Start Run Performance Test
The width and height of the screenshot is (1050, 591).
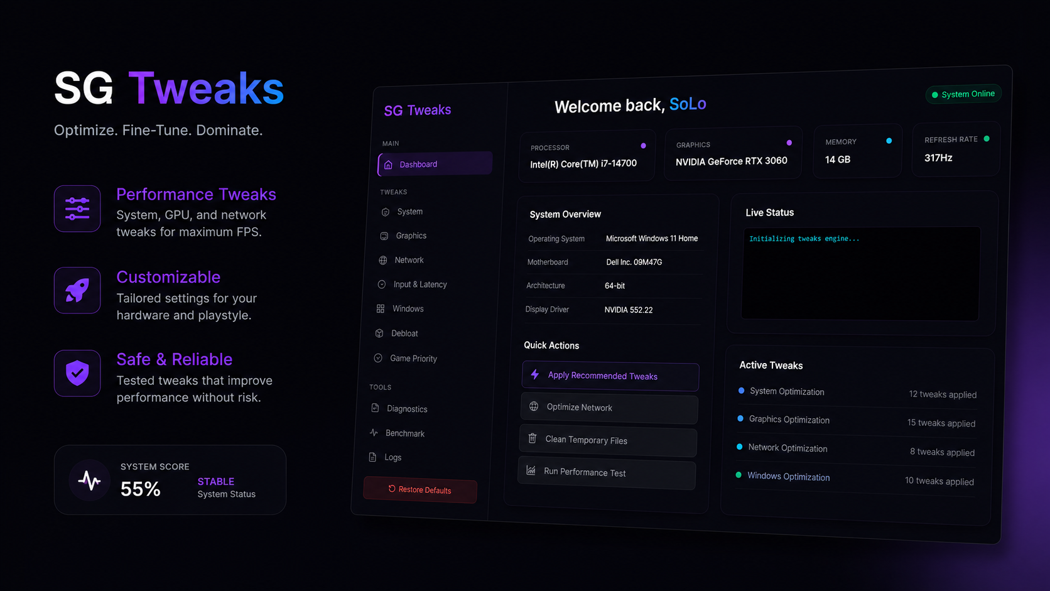pos(607,473)
